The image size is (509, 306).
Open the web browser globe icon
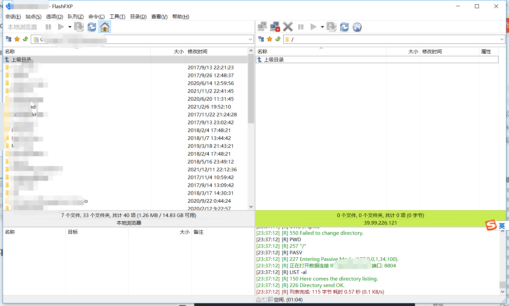tap(357, 27)
